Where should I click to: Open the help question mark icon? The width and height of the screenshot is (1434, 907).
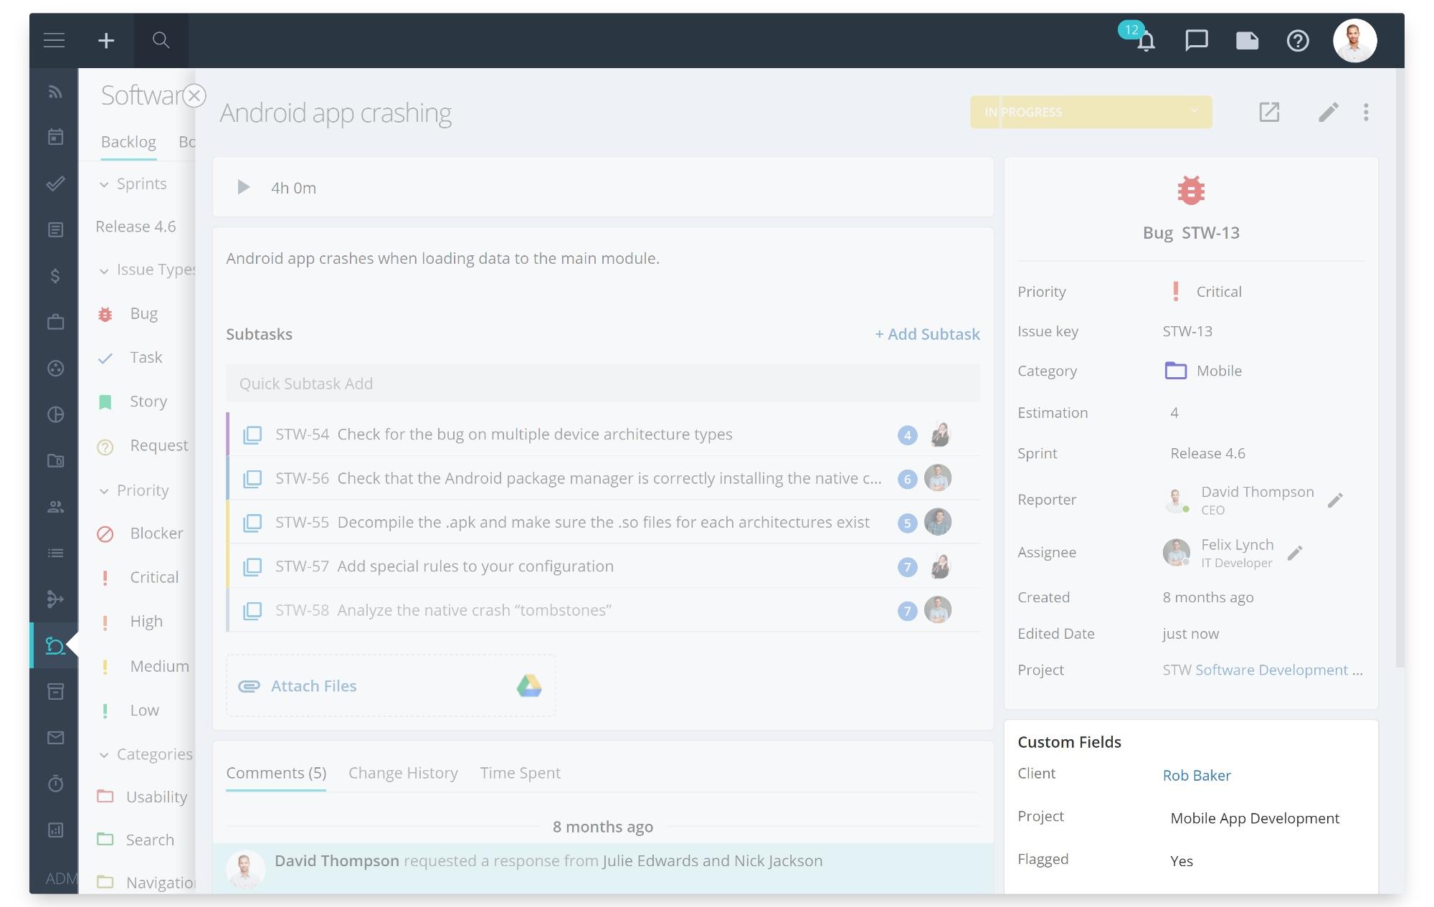[x=1297, y=40]
